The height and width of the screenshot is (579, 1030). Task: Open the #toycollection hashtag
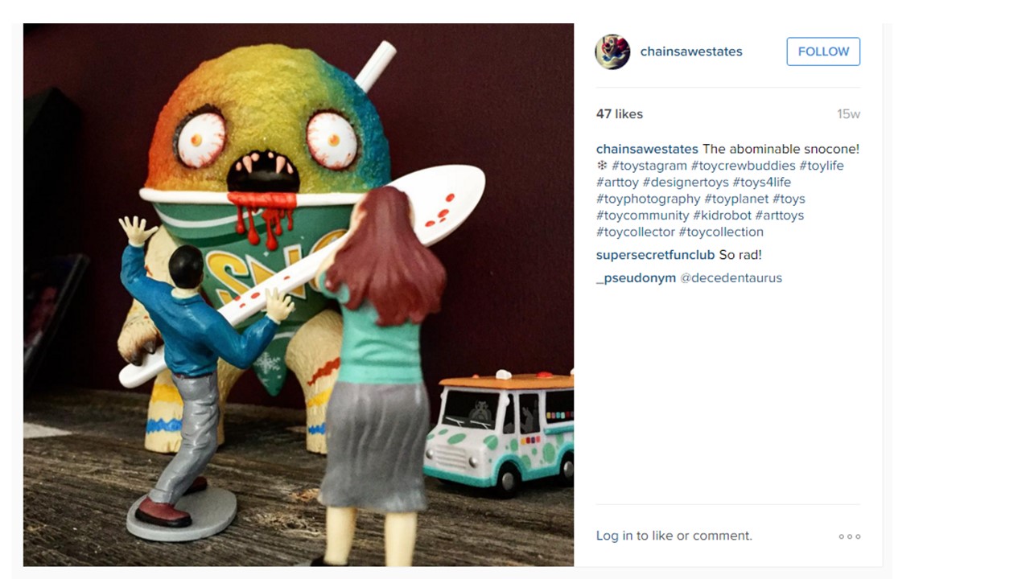point(721,232)
